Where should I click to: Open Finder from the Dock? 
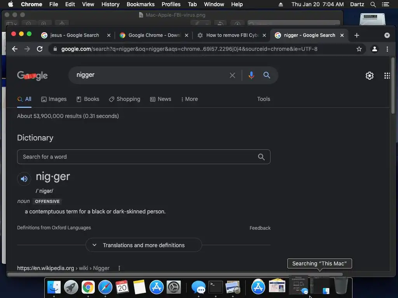(54, 287)
